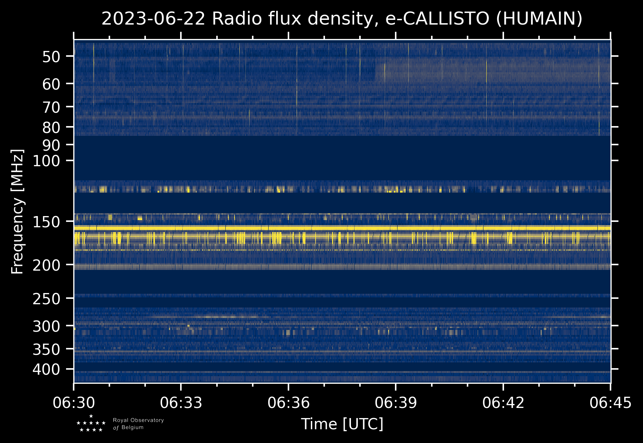Click the solid bright yellow band below 150 MHz
The height and width of the screenshot is (443, 643).
342,228
